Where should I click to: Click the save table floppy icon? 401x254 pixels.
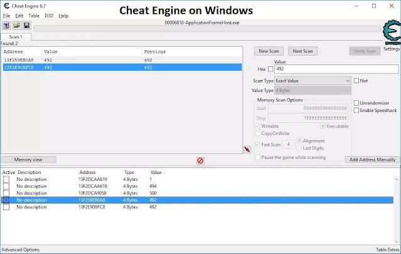[x=26, y=26]
